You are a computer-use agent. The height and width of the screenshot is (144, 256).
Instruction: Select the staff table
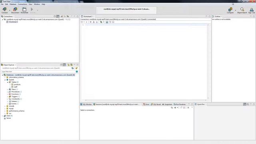pos(16,87)
